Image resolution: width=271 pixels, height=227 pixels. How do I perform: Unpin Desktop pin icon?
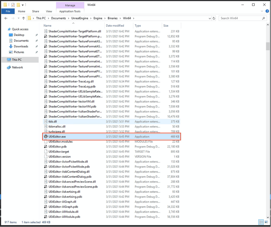36,35
